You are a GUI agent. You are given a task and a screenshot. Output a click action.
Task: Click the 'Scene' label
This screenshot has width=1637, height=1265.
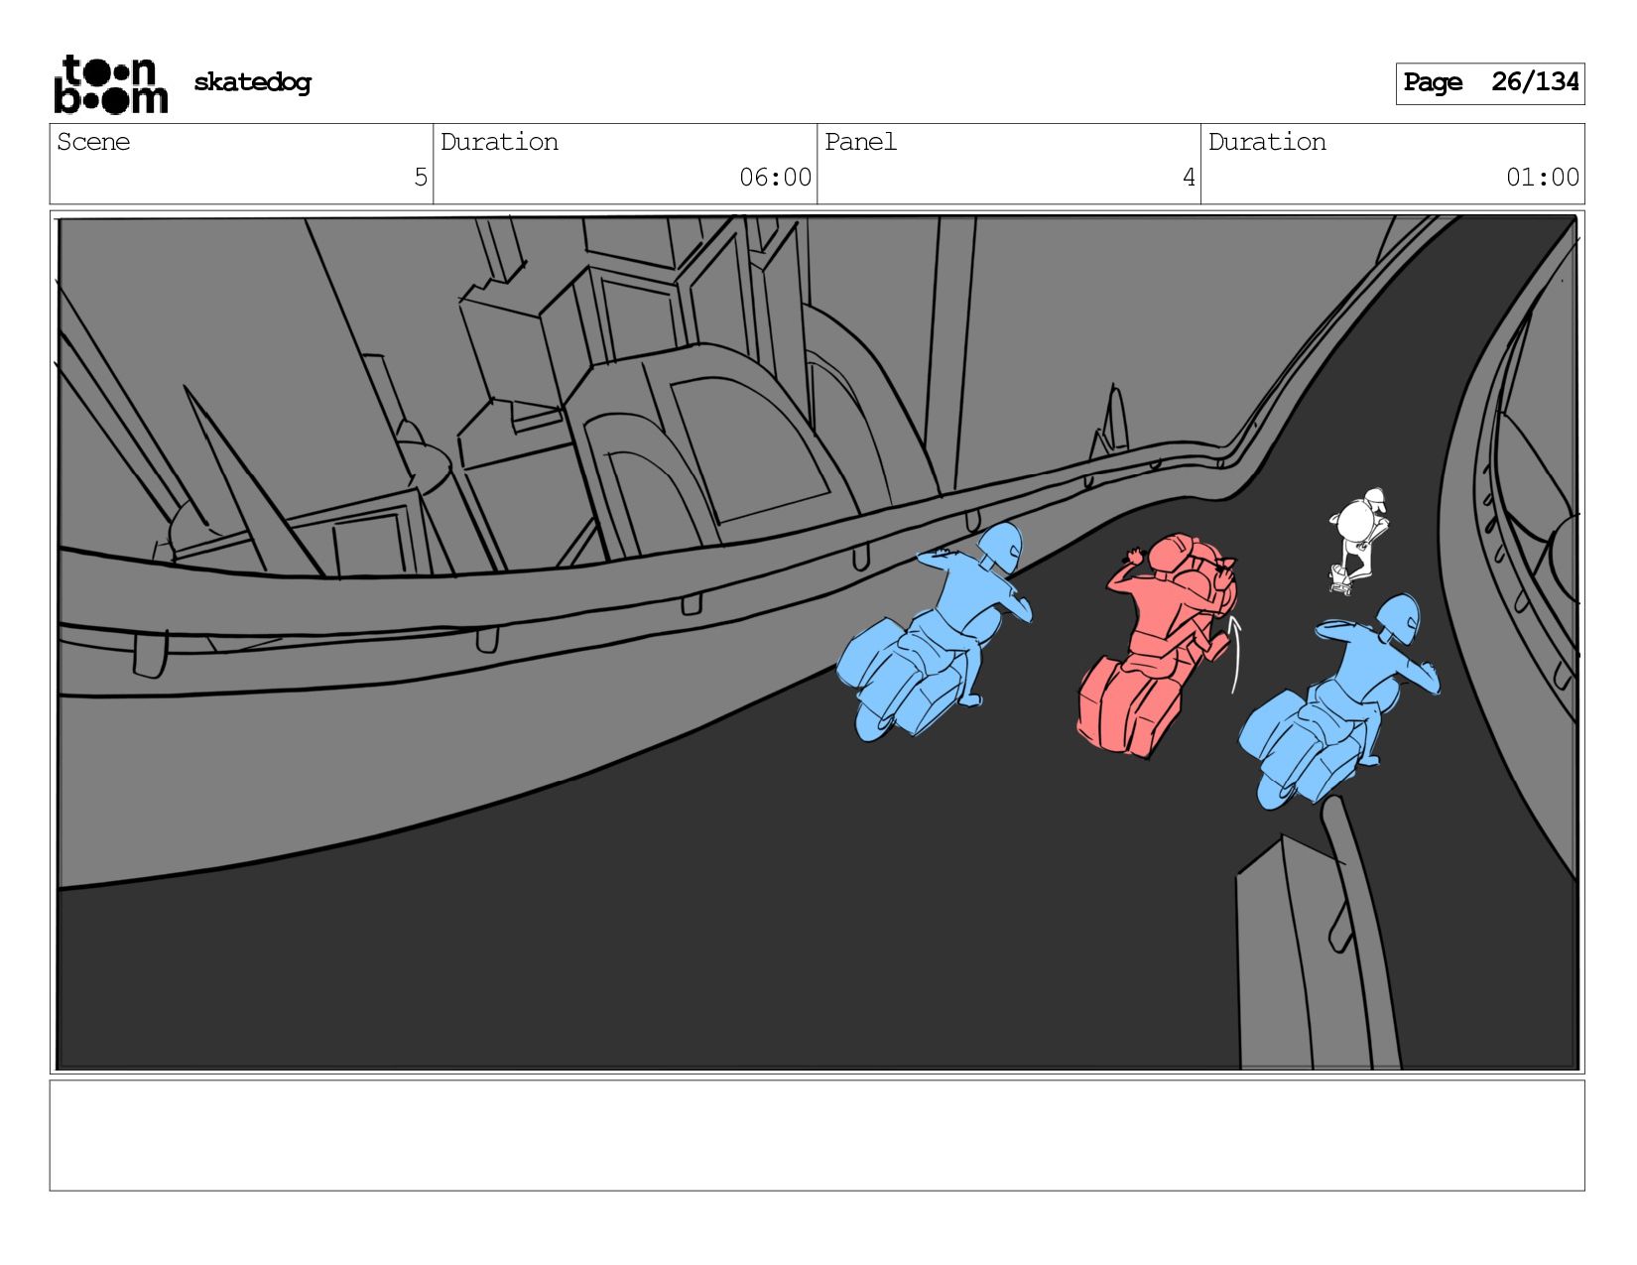point(93,142)
